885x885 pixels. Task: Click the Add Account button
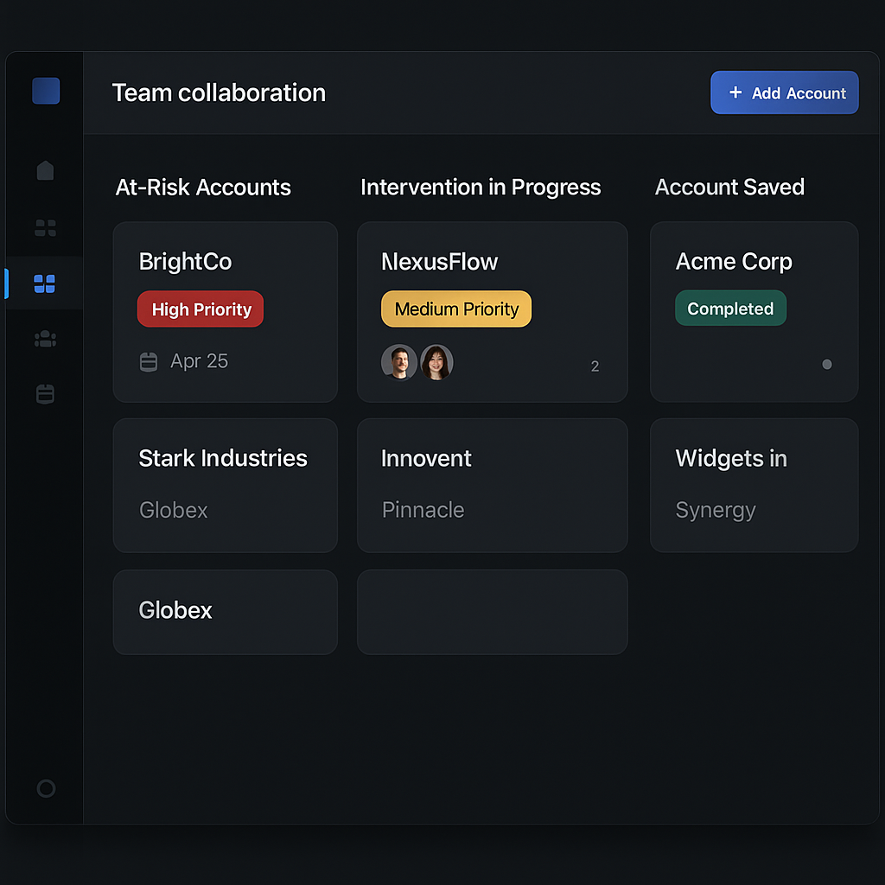[784, 92]
